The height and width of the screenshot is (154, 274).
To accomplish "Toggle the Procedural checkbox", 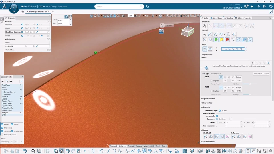I will tap(2, 128).
